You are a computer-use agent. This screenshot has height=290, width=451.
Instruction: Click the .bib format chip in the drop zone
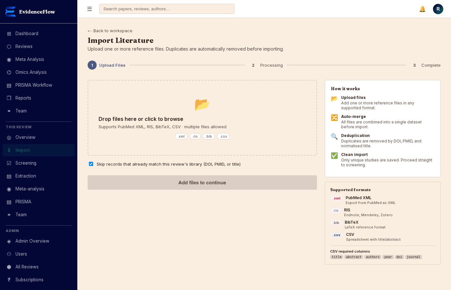tap(209, 136)
